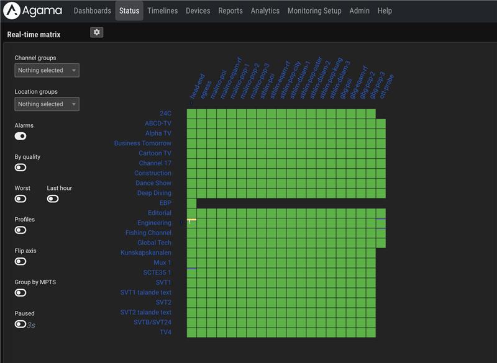The width and height of the screenshot is (497, 363).
Task: Select the SVT1 channel label
Action: click(163, 282)
